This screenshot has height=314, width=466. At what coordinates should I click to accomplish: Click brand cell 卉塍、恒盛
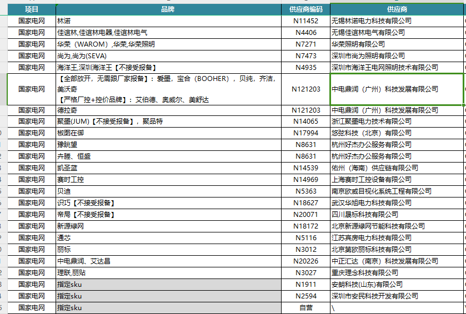(x=168, y=156)
